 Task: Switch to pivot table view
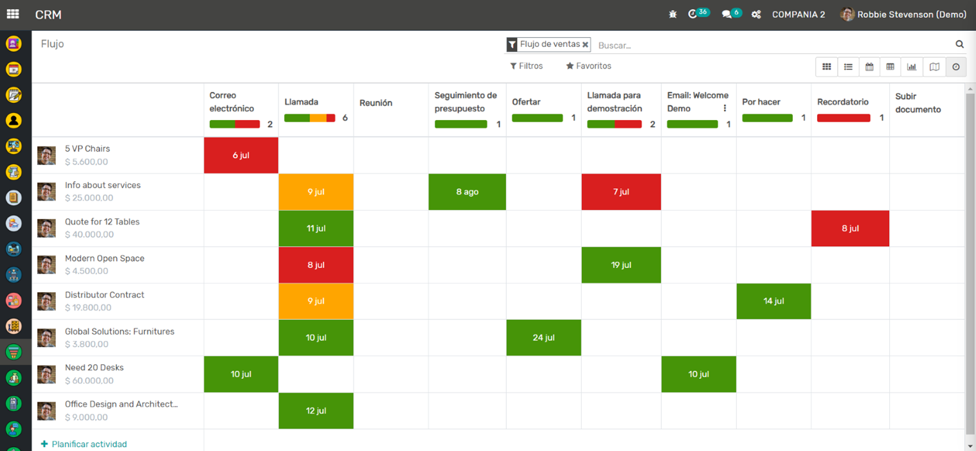[x=890, y=67]
